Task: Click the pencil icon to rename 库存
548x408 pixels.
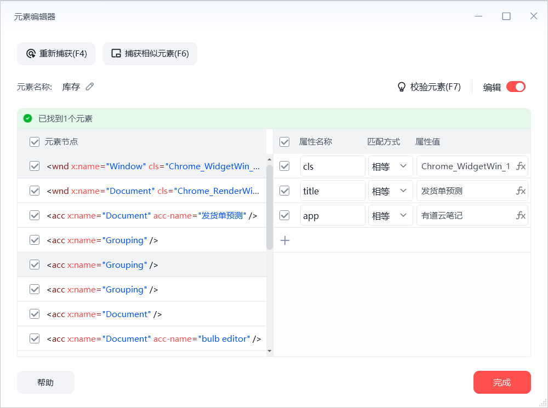Action: pos(90,87)
